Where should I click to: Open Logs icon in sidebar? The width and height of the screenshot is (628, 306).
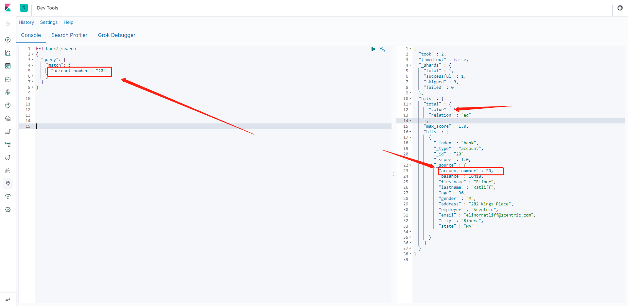click(x=8, y=131)
